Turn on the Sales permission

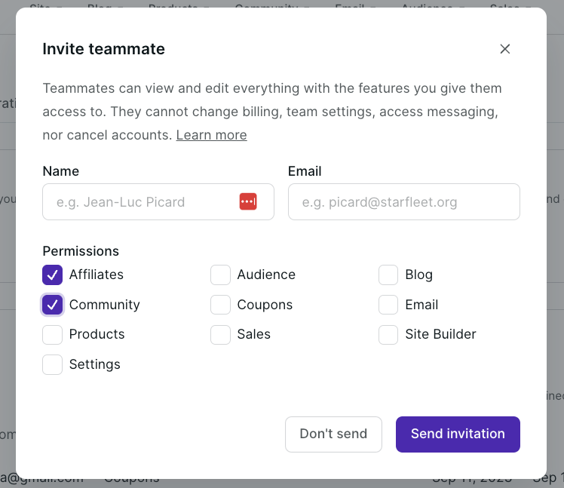(220, 334)
